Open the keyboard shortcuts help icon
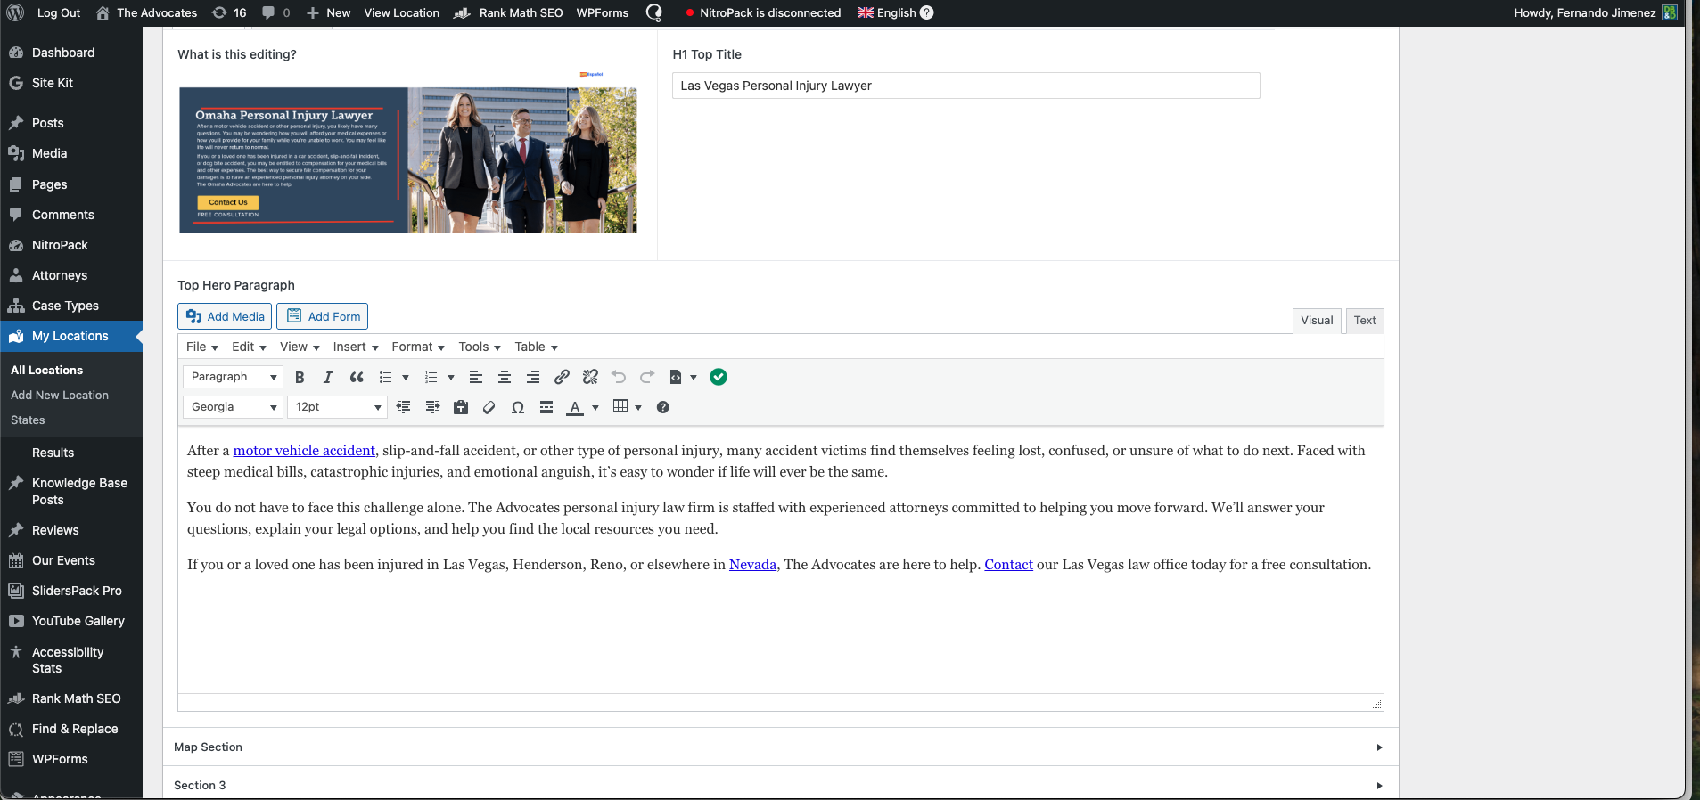Viewport: 1700px width, 800px height. [x=663, y=408]
